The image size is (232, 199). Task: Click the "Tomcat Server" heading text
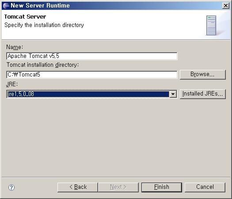coord(25,17)
